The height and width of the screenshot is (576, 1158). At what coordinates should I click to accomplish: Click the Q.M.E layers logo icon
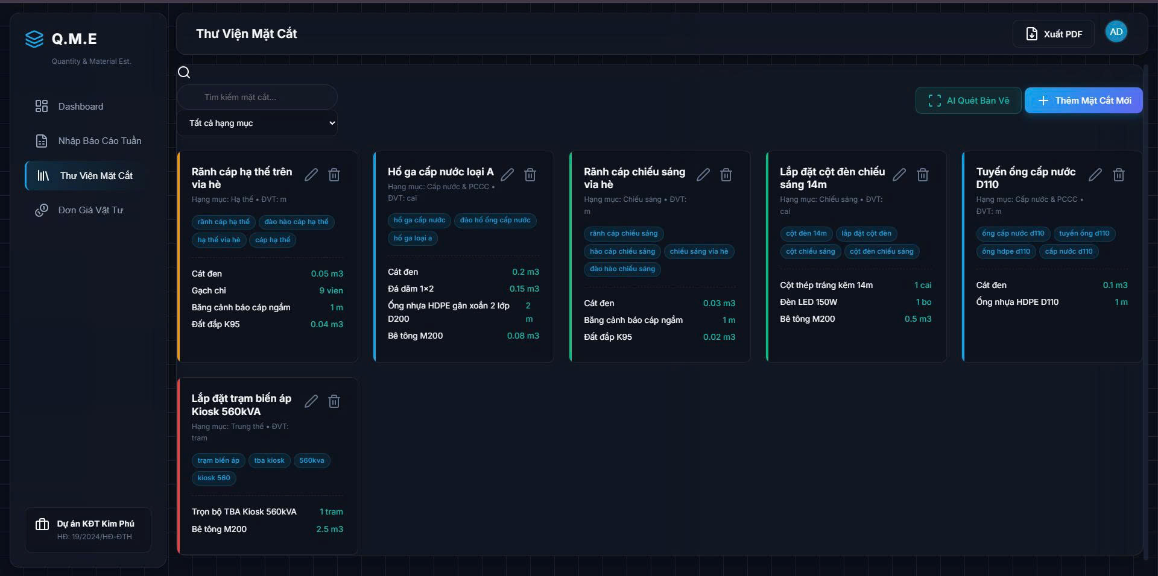click(x=34, y=39)
